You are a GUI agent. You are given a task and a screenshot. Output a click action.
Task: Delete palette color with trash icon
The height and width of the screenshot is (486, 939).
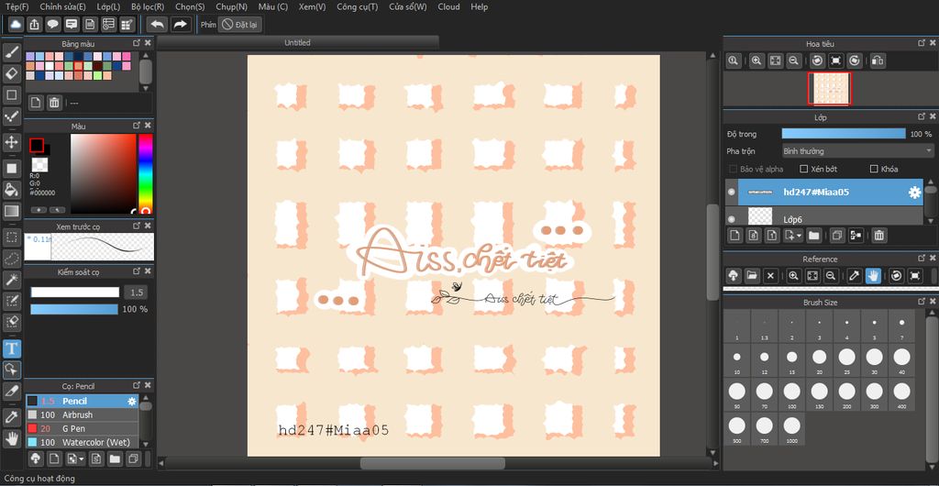(54, 103)
